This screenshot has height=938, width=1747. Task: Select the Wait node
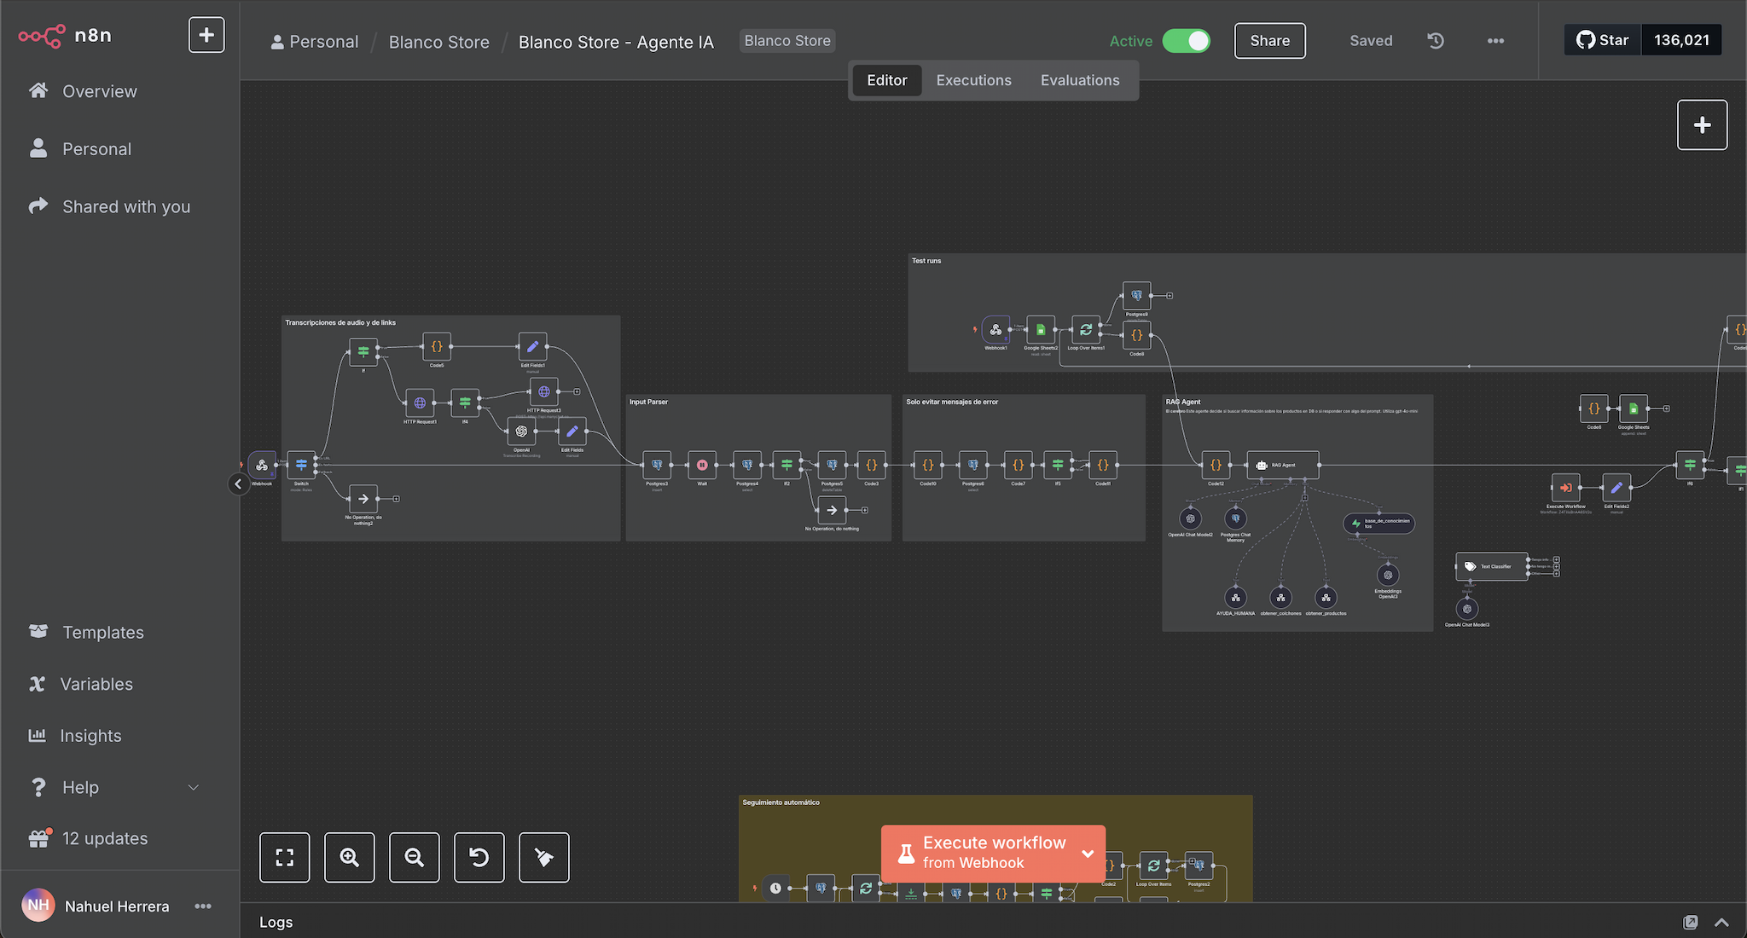pyautogui.click(x=702, y=465)
